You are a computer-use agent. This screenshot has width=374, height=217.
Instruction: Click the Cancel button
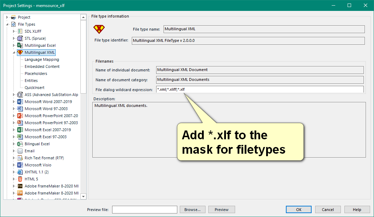[328, 210]
